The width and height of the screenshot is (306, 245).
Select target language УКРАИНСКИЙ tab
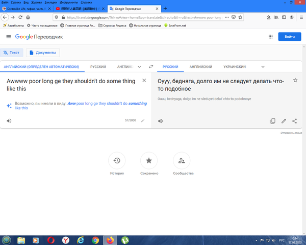click(235, 67)
